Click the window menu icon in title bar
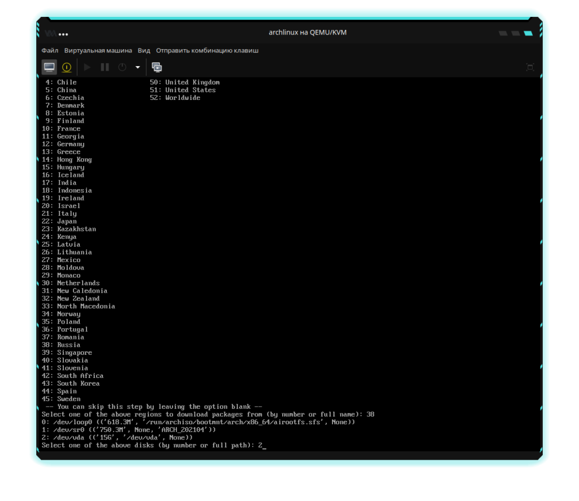579x501 pixels. click(51, 33)
